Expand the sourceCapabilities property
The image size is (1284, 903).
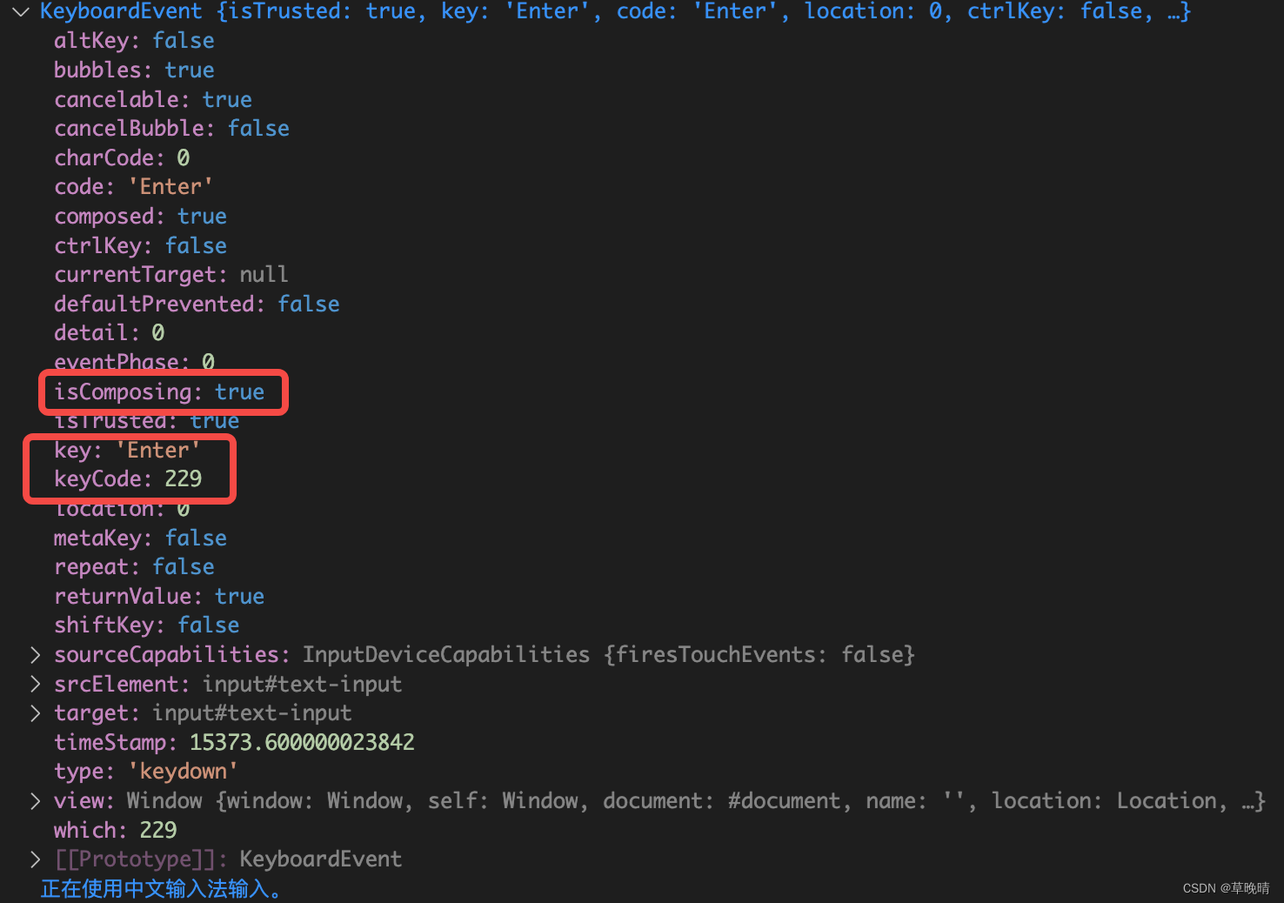[x=35, y=654]
